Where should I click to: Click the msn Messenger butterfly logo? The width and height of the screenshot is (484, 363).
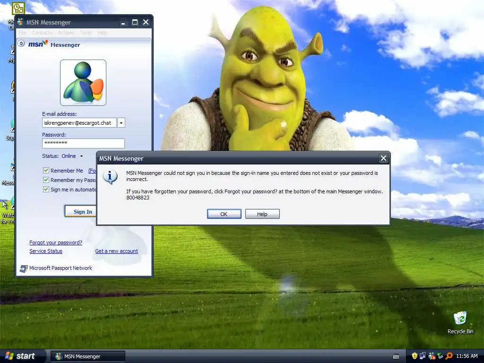[x=38, y=44]
